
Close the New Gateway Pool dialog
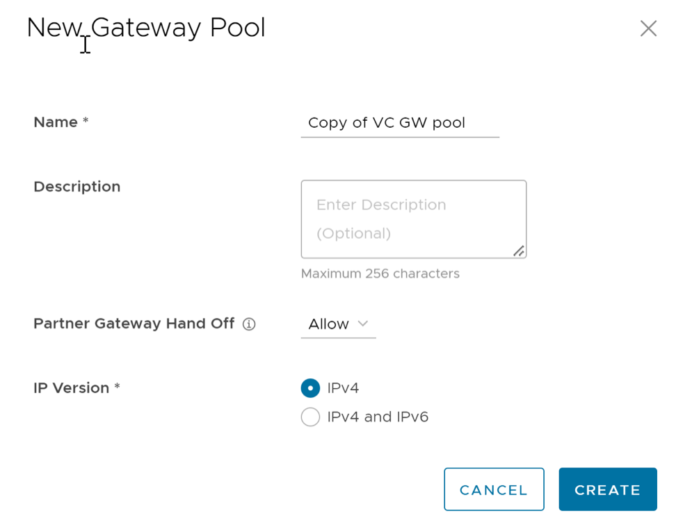tap(648, 28)
